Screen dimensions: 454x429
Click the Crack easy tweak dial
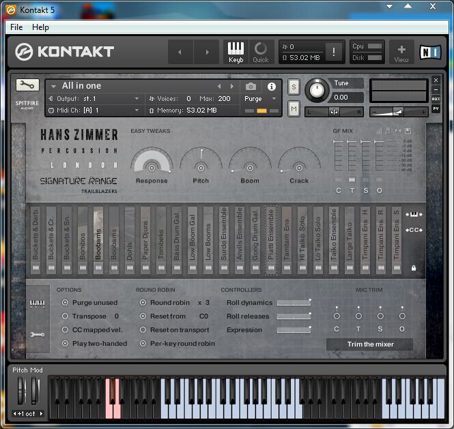pyautogui.click(x=300, y=167)
